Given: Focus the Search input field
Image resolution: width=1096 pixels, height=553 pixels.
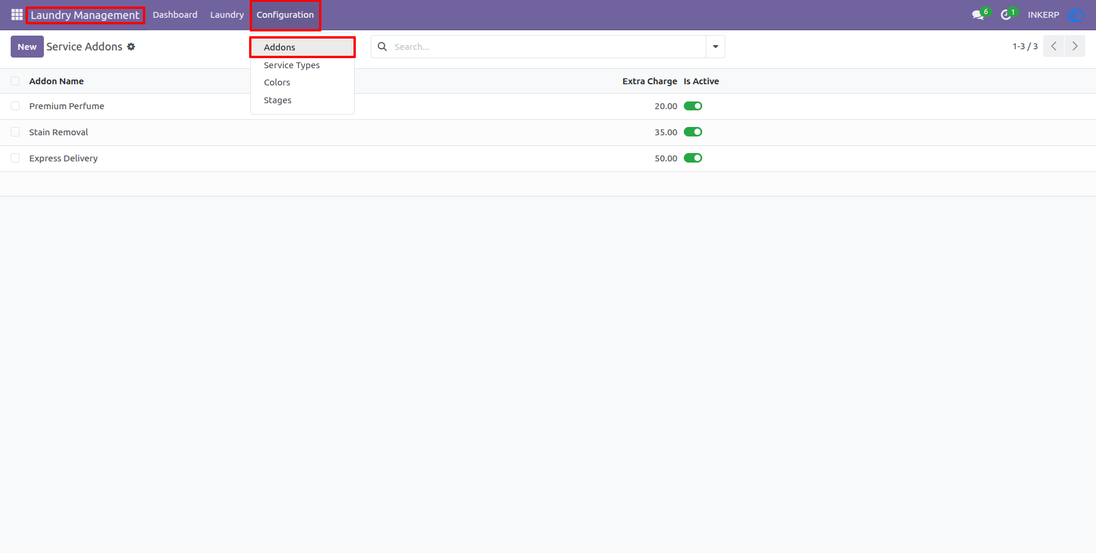Looking at the screenshot, I should (x=549, y=46).
